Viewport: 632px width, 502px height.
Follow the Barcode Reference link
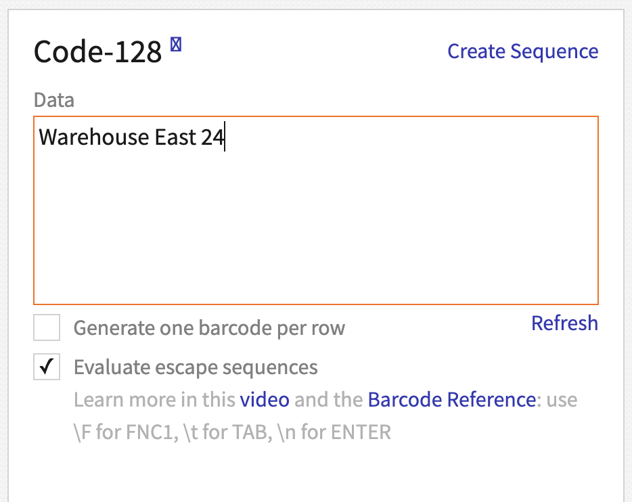point(451,400)
